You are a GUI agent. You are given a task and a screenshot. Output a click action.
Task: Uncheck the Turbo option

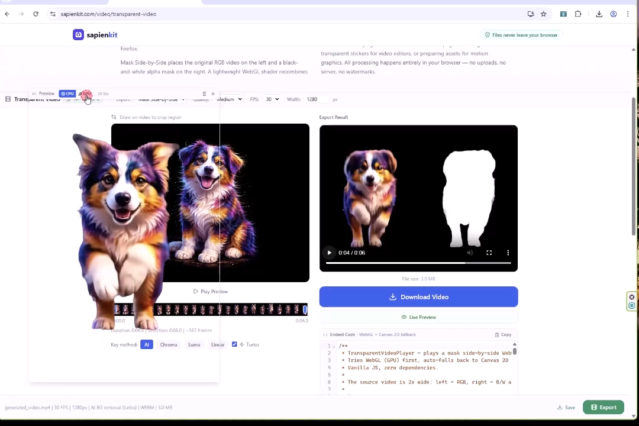click(234, 344)
